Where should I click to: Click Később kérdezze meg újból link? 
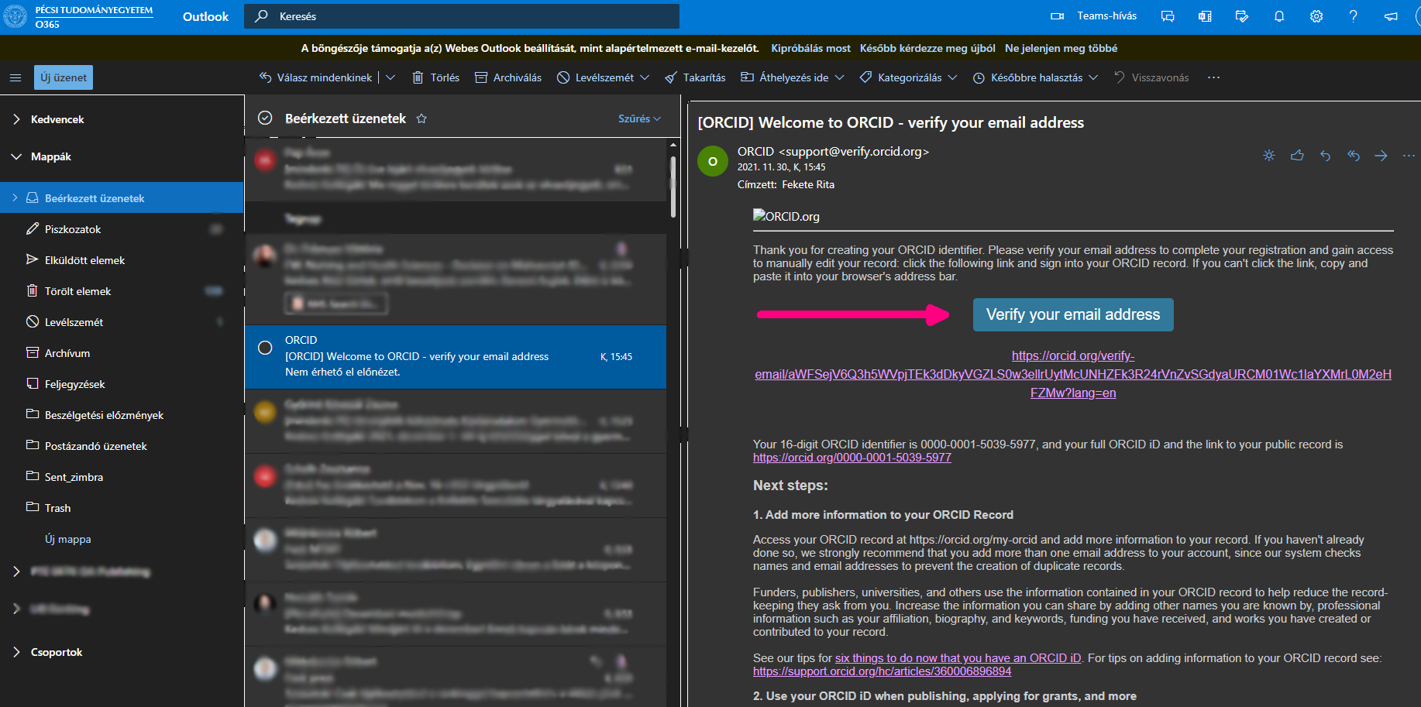point(927,48)
